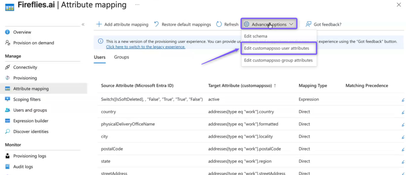Click the Scoping filters monitor icon

(x=7, y=99)
